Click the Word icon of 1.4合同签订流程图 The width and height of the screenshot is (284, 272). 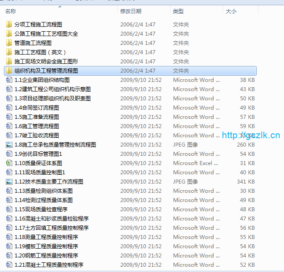[x=9, y=108]
